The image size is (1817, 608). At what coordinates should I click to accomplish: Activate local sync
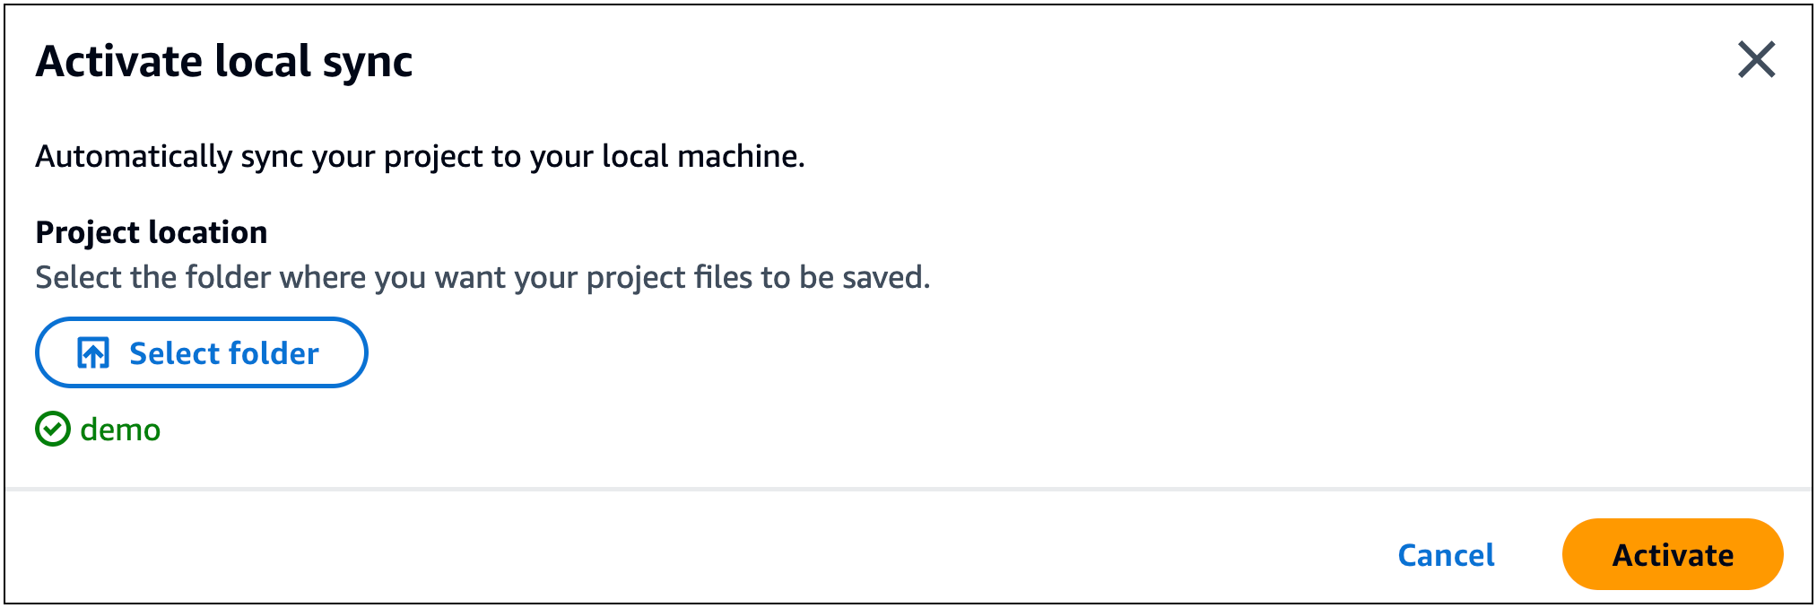click(x=1672, y=554)
